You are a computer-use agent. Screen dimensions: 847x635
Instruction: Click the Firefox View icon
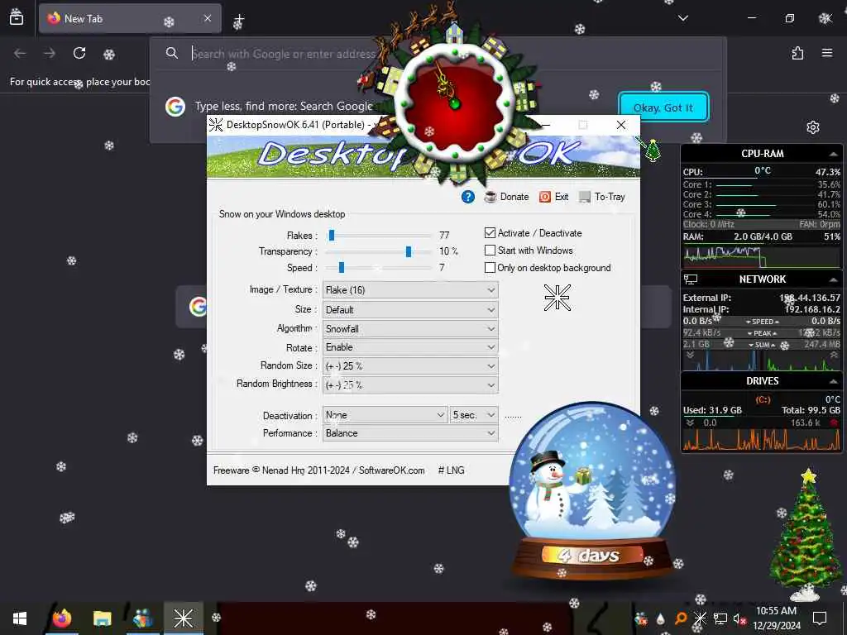pyautogui.click(x=17, y=17)
